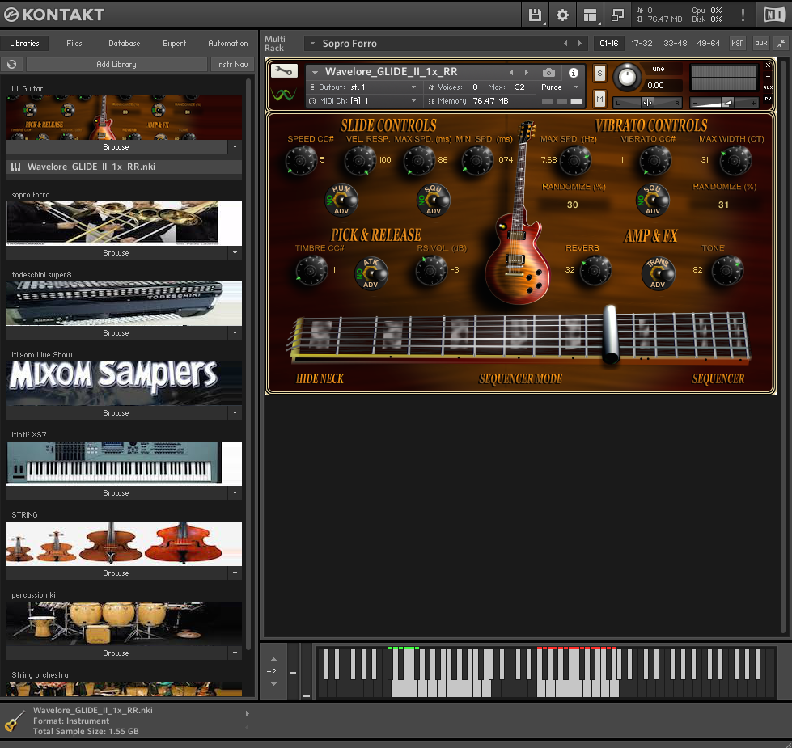The height and width of the screenshot is (748, 792).
Task: Open the MIDI Ch dropdown
Action: point(363,101)
